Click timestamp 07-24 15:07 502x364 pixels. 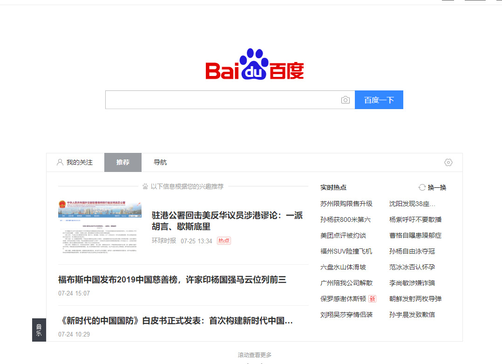74,293
